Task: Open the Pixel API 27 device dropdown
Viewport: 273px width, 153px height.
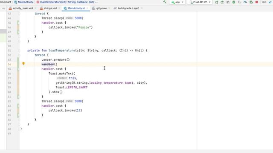Action: [x=200, y=2]
